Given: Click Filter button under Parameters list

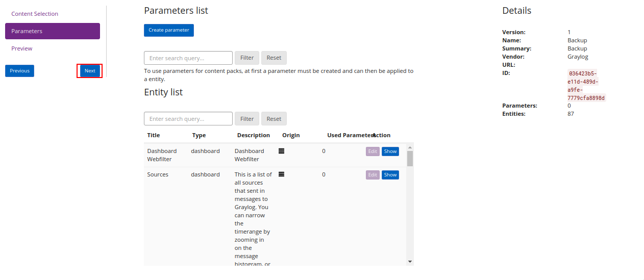Looking at the screenshot, I should click(x=247, y=58).
